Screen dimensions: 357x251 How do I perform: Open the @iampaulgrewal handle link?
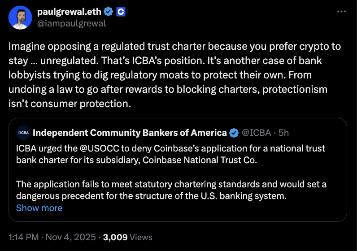point(72,23)
